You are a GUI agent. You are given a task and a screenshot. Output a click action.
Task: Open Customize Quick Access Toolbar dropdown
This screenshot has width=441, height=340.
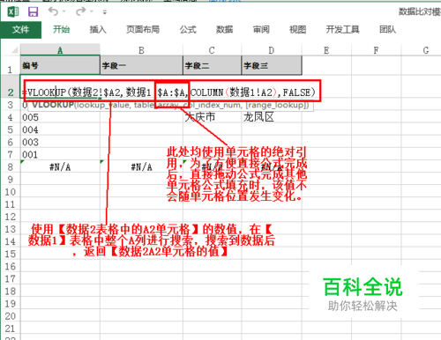[x=105, y=12]
